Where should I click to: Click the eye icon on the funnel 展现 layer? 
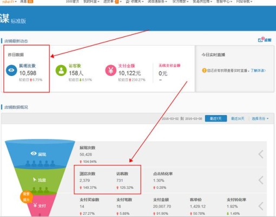click(x=34, y=154)
